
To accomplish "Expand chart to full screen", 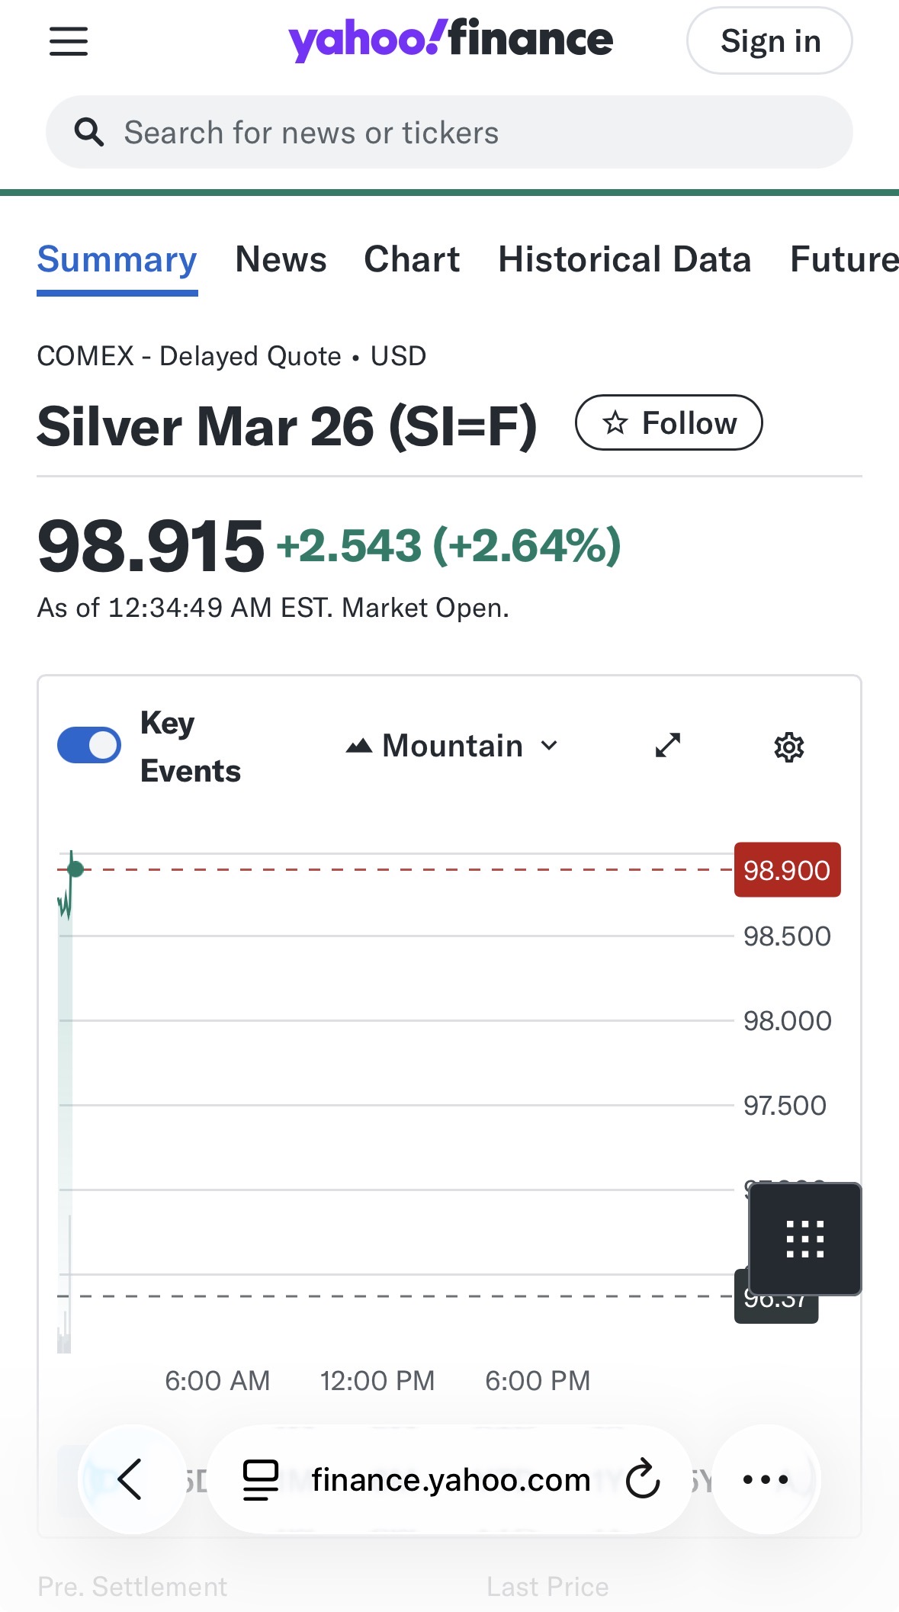I will 668,745.
